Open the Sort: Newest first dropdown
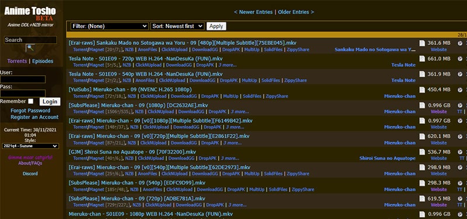The width and height of the screenshot is (467, 219). [177, 26]
